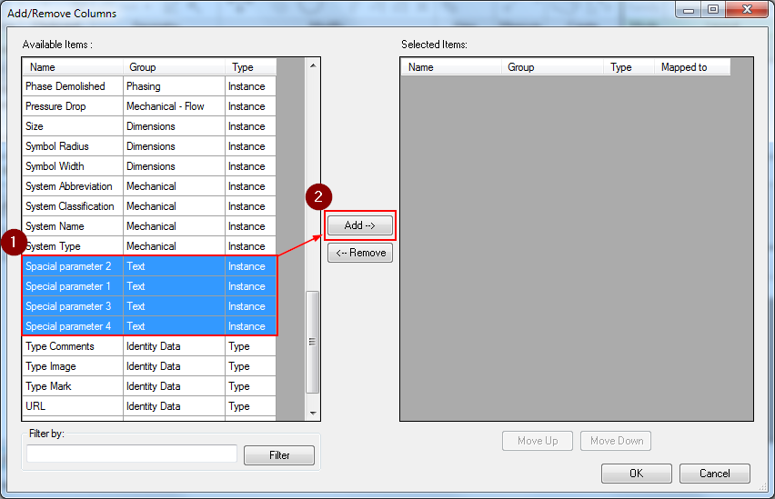This screenshot has width=775, height=499.
Task: Dismiss dialog with Cancel button
Action: tap(714, 474)
